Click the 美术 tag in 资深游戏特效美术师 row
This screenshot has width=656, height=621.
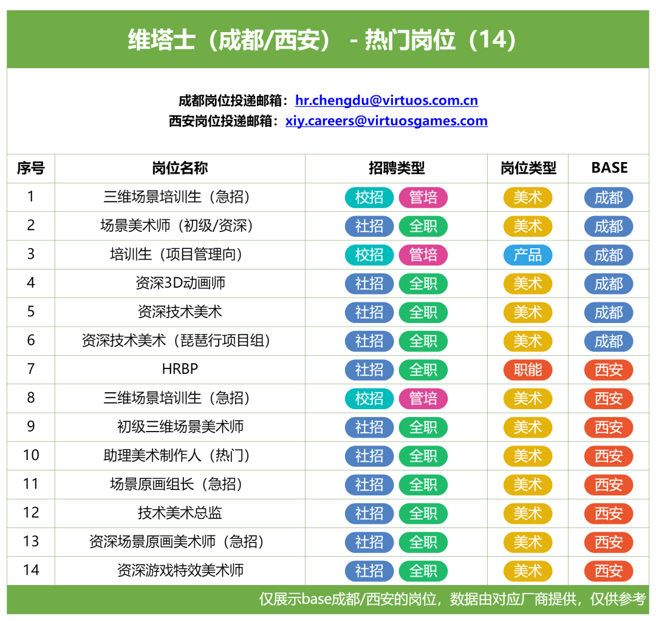click(x=528, y=571)
